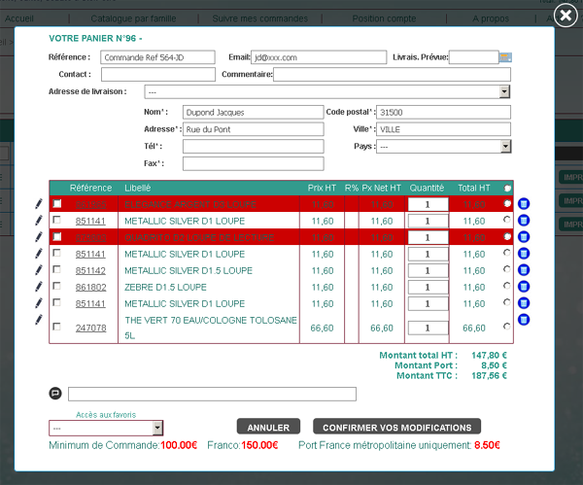
Task: Click pencil icon beside THE VERT 70 row
Action: 39,320
